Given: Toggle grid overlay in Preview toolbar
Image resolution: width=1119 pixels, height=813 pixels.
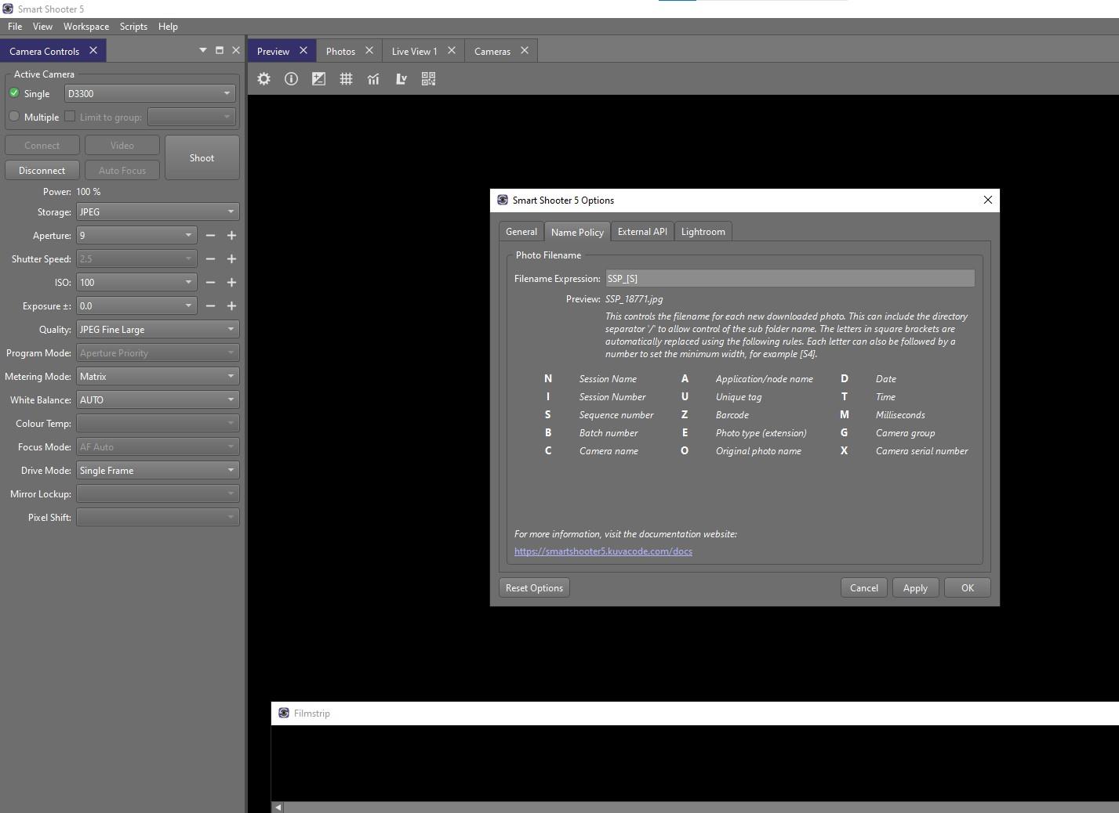Looking at the screenshot, I should click(346, 79).
